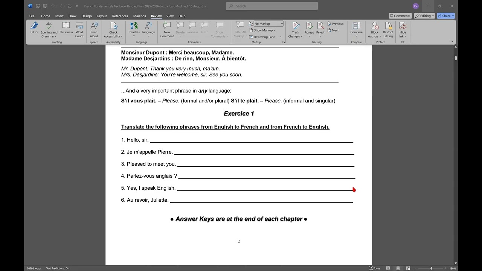Adjust the zoom slider handle
The height and width of the screenshot is (271, 482).
(431, 268)
